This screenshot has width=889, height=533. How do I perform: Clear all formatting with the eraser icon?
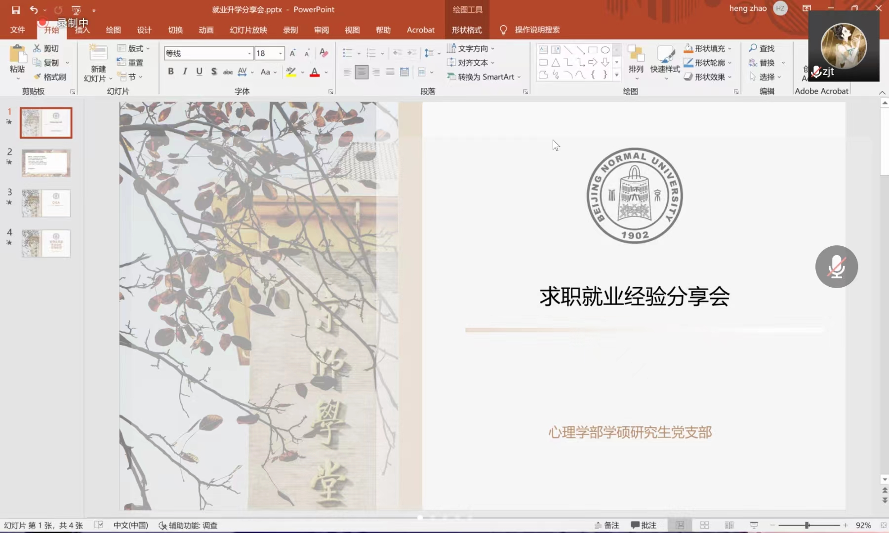323,53
